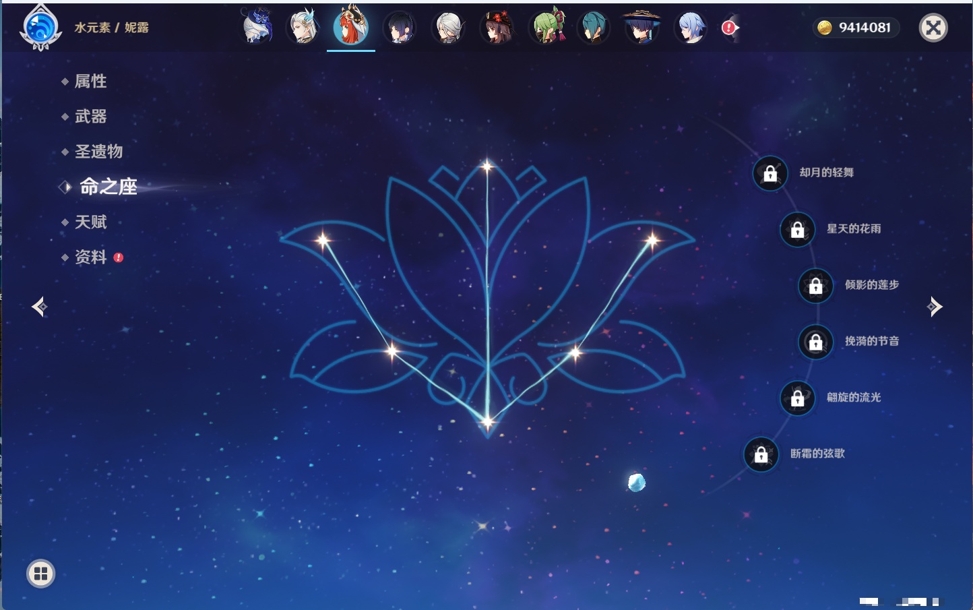This screenshot has height=610, width=973.
Task: View locked constellation 倾影的莲步
Action: [x=815, y=285]
